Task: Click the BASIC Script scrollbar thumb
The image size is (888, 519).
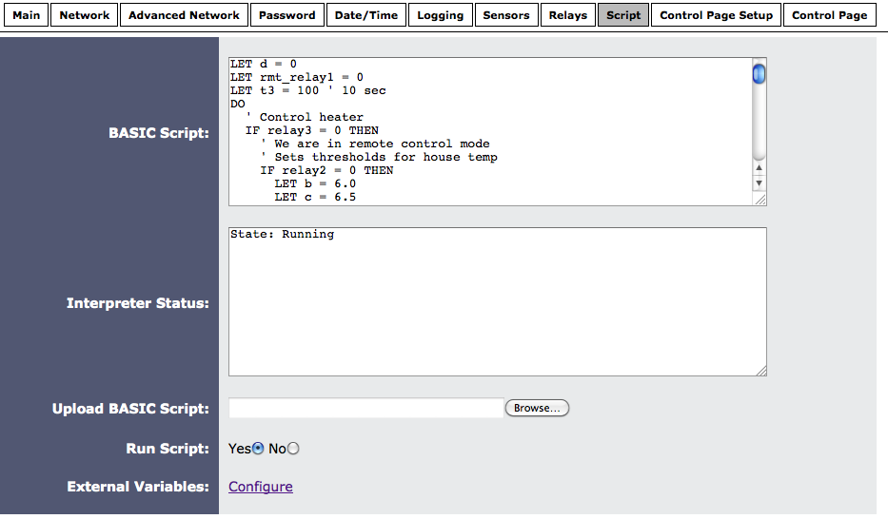Action: point(759,73)
